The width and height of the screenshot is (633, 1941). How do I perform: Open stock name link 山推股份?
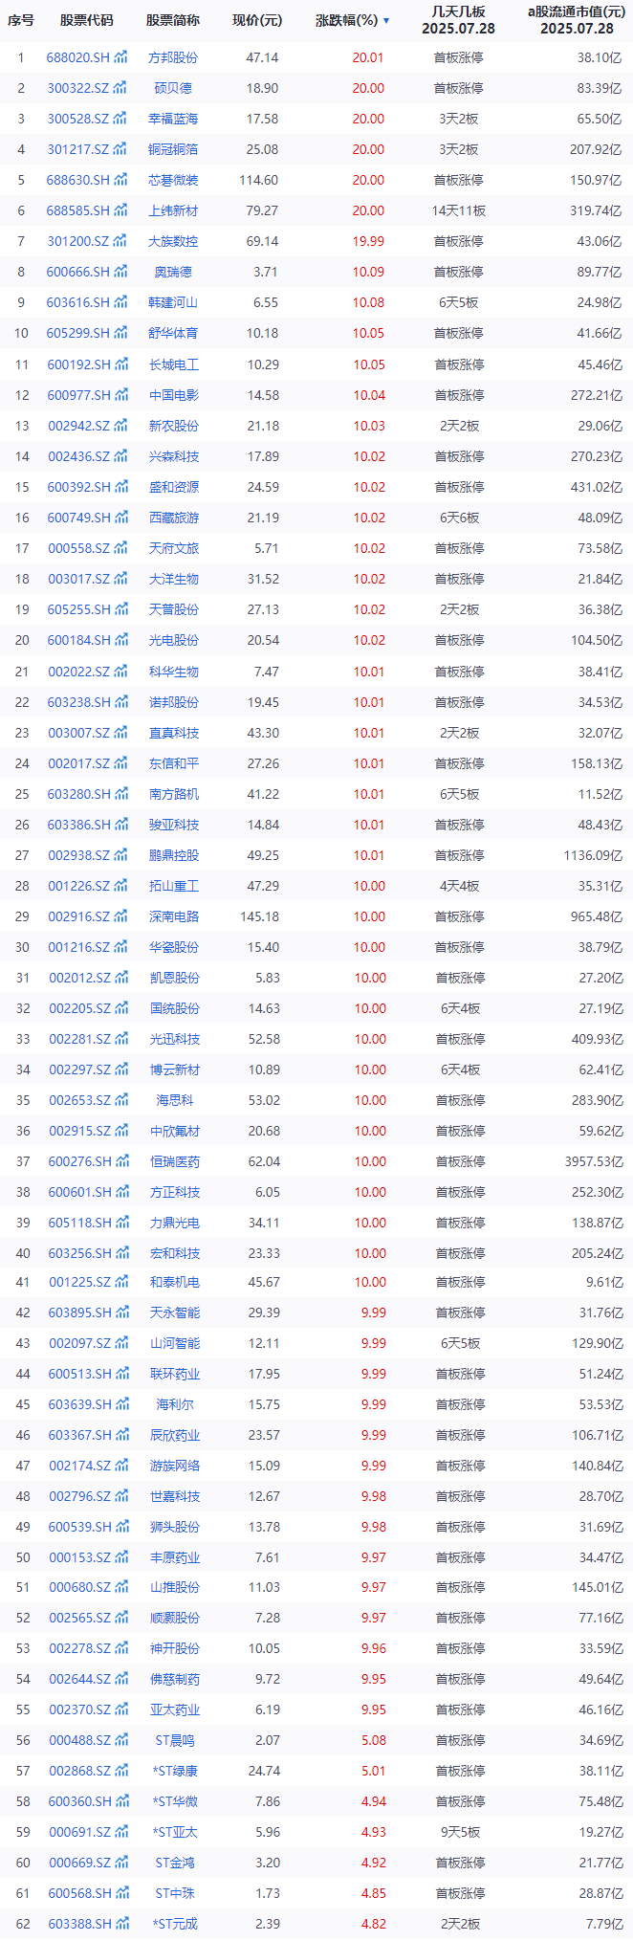pos(175,1587)
